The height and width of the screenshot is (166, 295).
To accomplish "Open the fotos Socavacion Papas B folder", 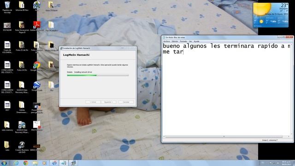I will coord(22,27).
